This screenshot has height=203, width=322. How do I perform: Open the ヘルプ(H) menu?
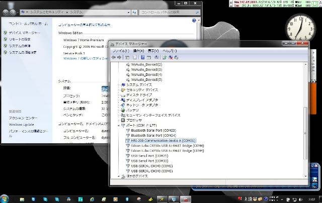click(169, 51)
